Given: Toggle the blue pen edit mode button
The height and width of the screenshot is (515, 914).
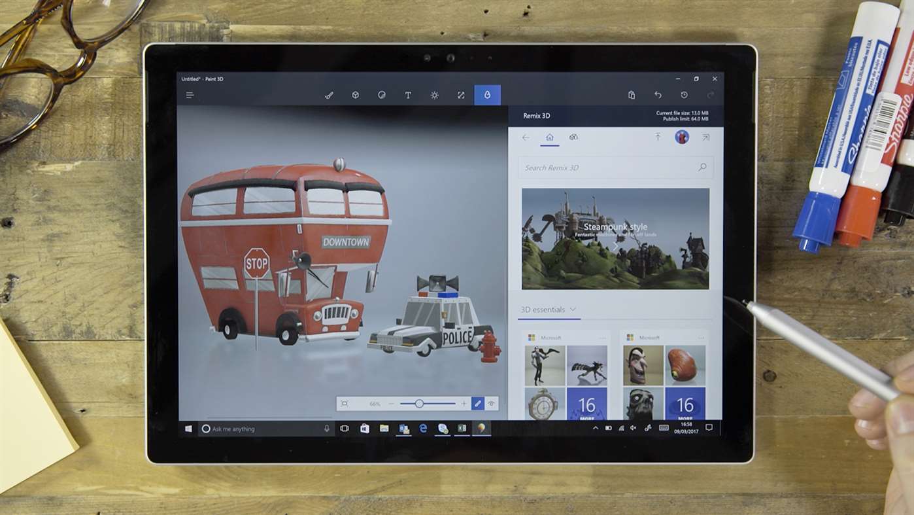Looking at the screenshot, I should (x=478, y=404).
